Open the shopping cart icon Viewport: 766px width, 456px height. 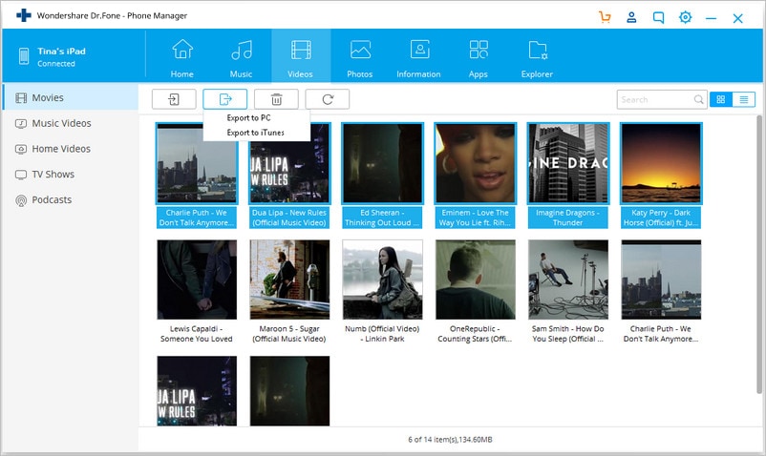(x=605, y=17)
